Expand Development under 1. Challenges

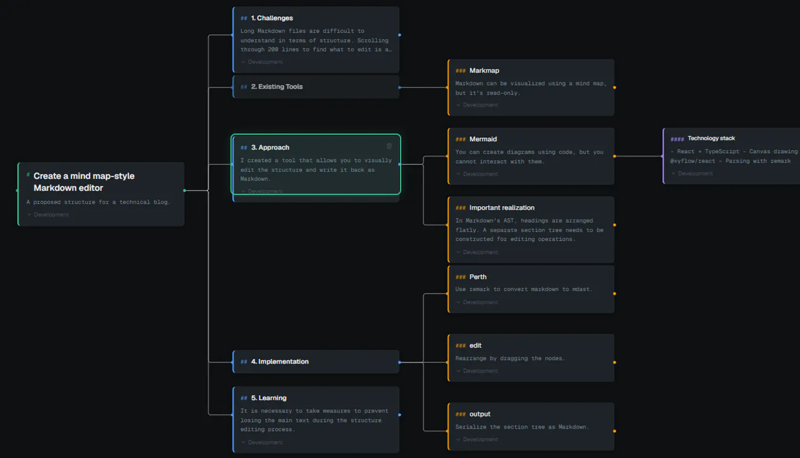coord(262,62)
